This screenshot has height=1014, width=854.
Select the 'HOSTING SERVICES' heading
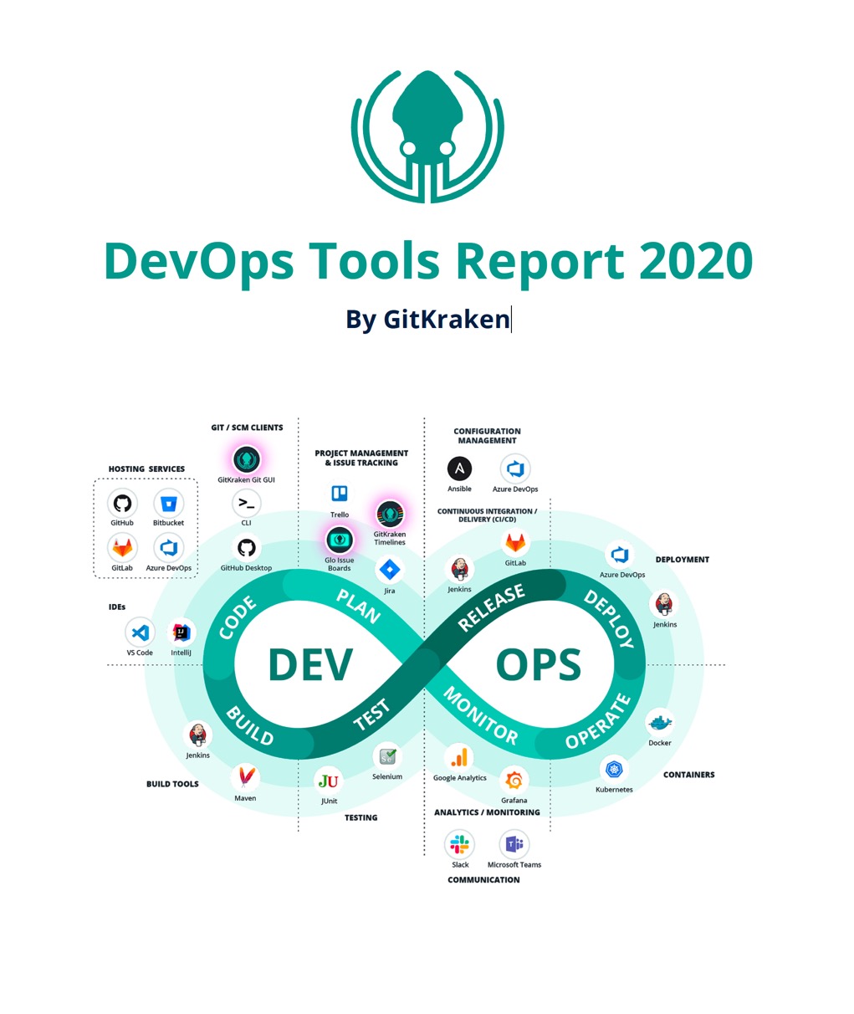click(x=146, y=469)
